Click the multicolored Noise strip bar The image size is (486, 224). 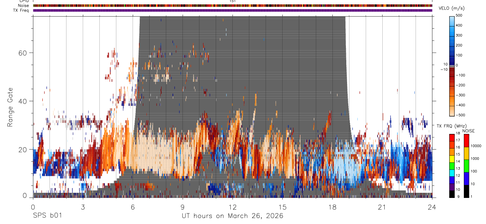pyautogui.click(x=233, y=6)
